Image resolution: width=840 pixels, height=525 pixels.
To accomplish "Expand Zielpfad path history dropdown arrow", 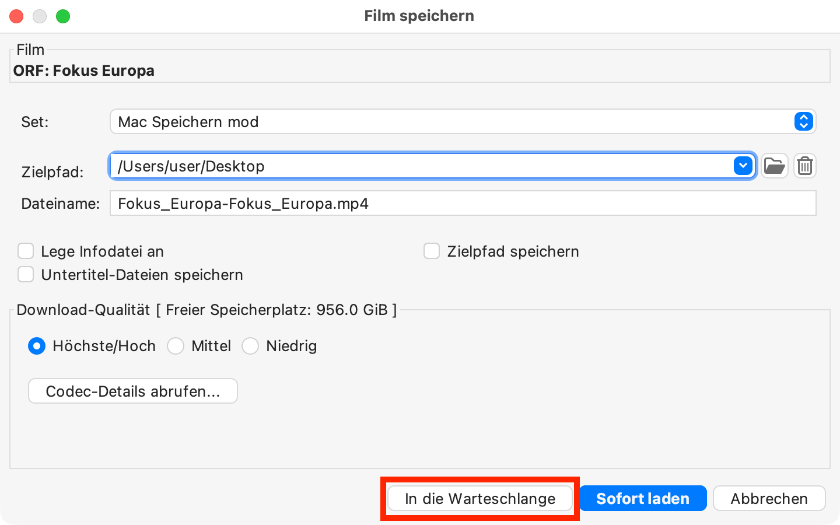I will pyautogui.click(x=743, y=166).
